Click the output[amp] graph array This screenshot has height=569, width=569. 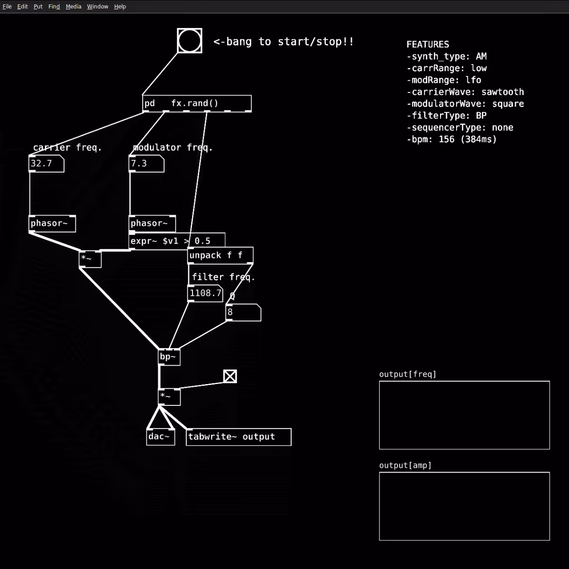point(465,506)
